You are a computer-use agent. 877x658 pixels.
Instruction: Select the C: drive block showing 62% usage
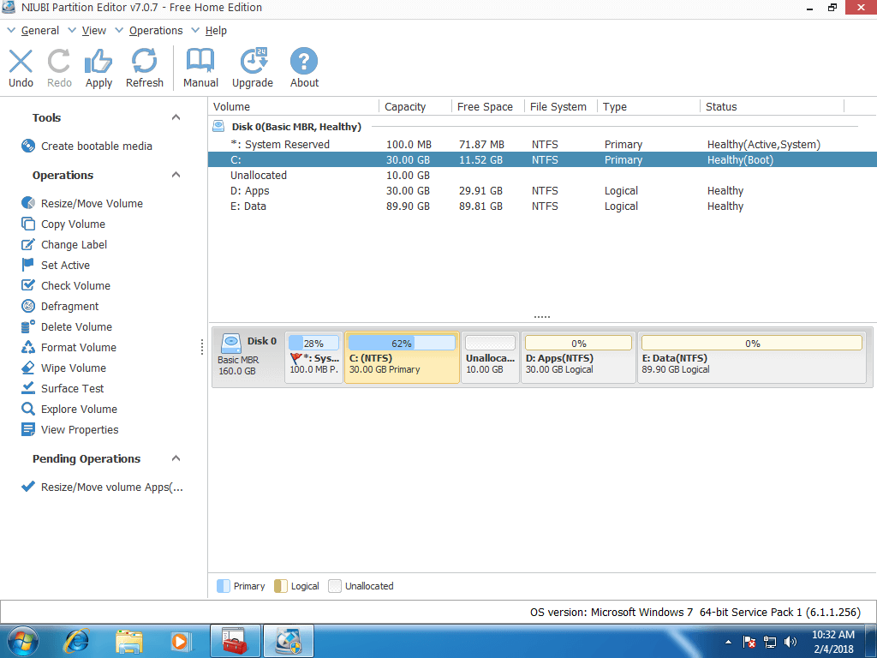point(401,357)
